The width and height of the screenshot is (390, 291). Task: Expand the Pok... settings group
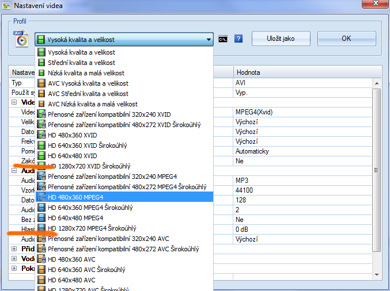point(14,268)
